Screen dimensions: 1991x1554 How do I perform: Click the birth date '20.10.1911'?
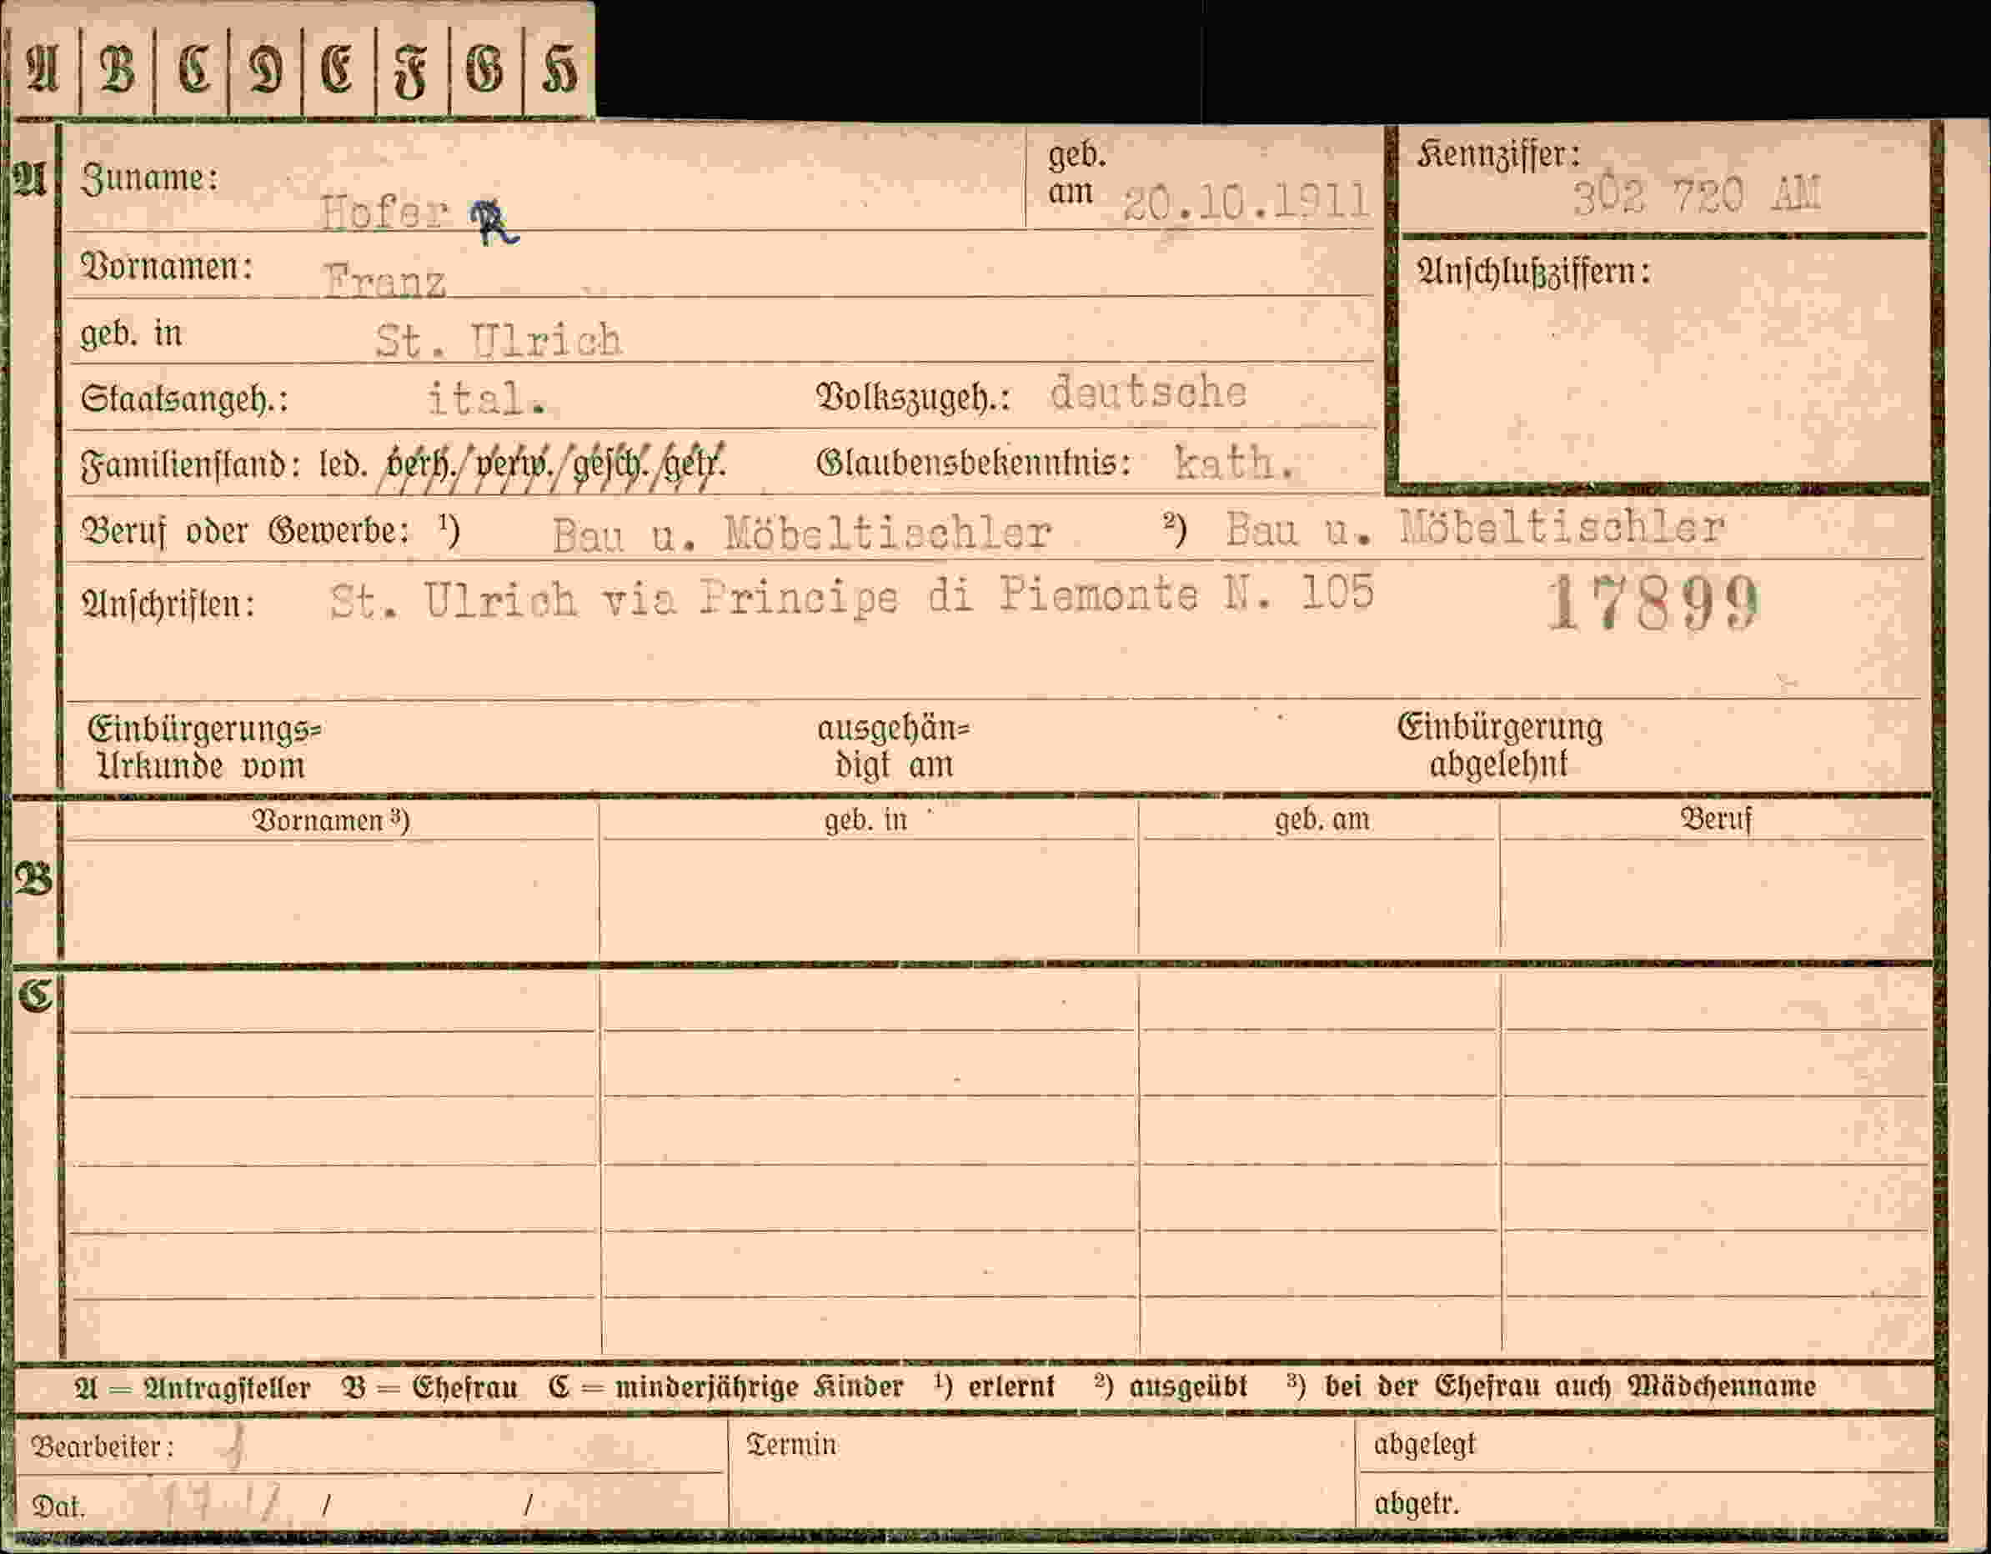1246,201
